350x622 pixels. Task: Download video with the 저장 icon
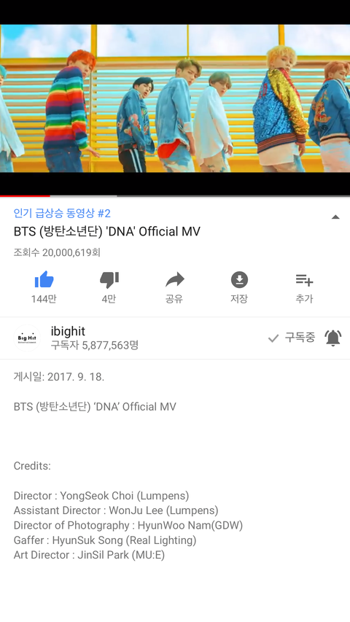[239, 280]
